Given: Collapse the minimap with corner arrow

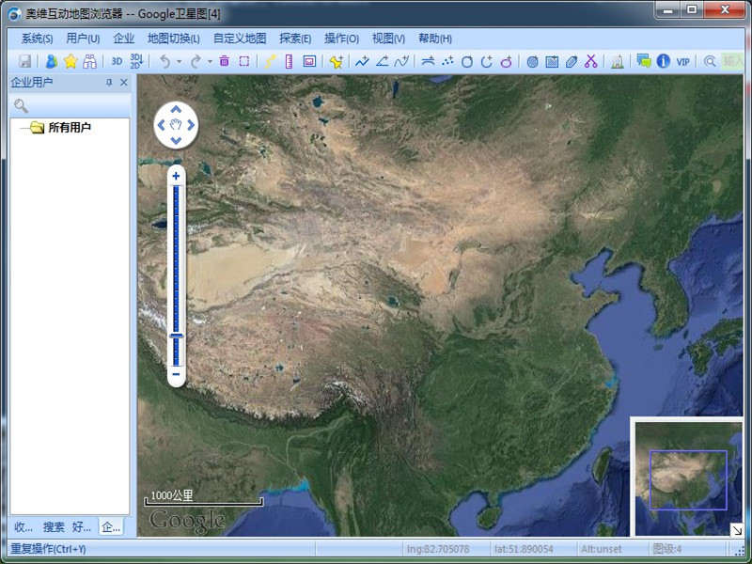Looking at the screenshot, I should pos(737,530).
